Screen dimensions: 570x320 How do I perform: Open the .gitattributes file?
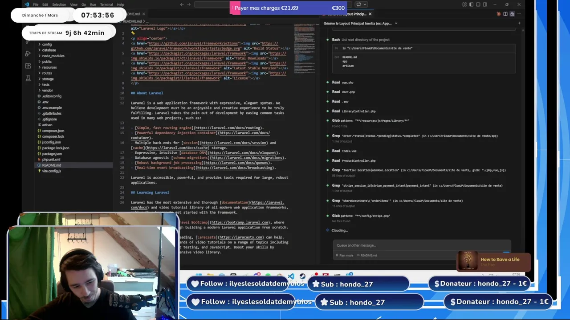click(52, 114)
